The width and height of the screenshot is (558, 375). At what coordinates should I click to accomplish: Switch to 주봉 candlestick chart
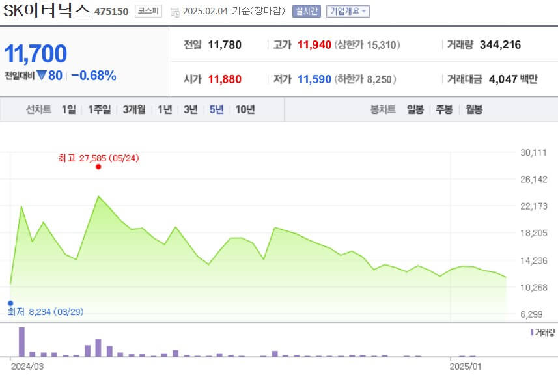click(x=444, y=109)
